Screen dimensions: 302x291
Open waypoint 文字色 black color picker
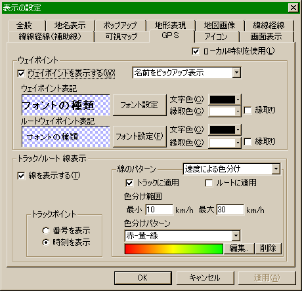tap(225, 100)
